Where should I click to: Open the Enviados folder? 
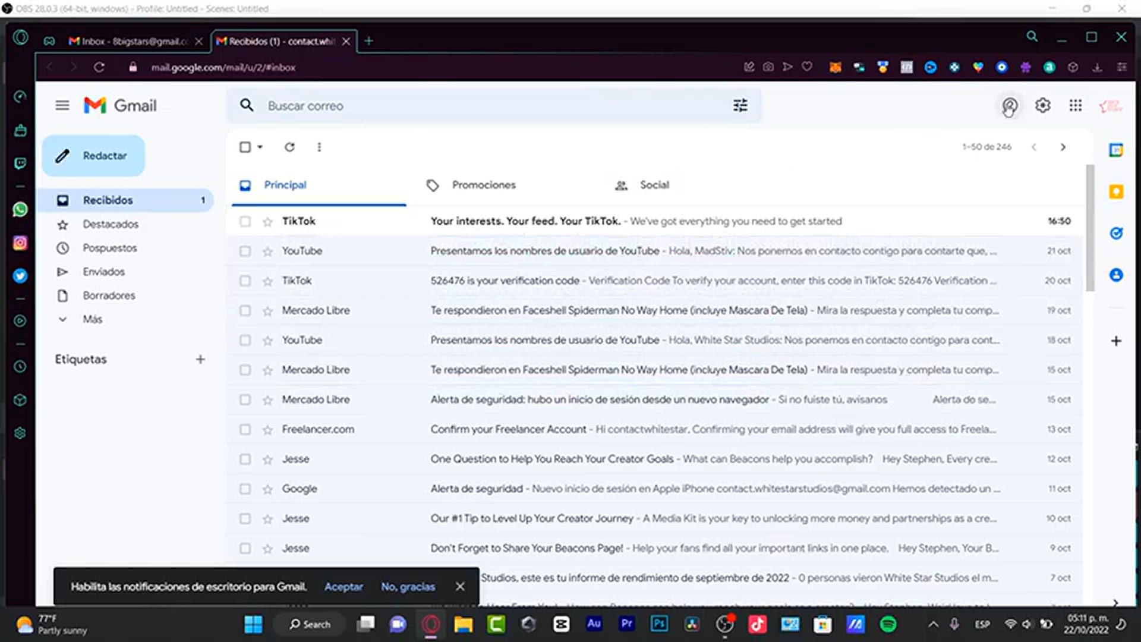coord(103,272)
